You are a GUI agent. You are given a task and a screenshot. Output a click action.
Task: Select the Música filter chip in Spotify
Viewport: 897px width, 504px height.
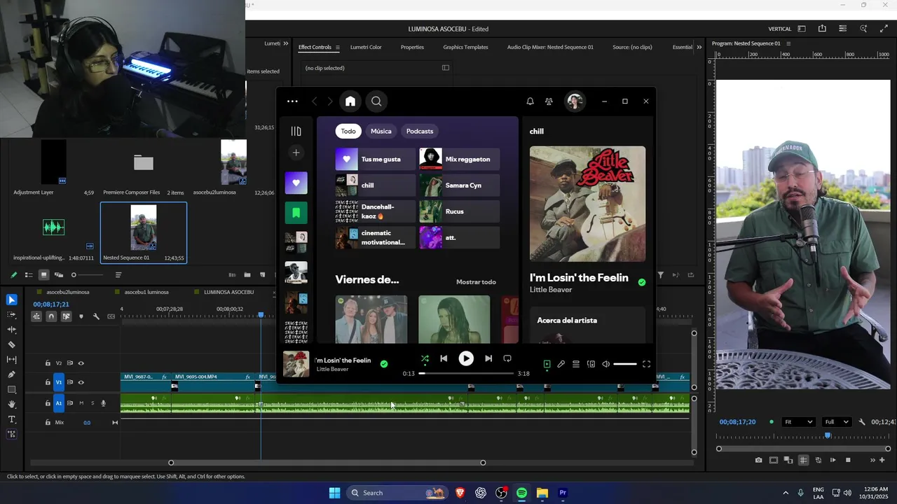381,131
